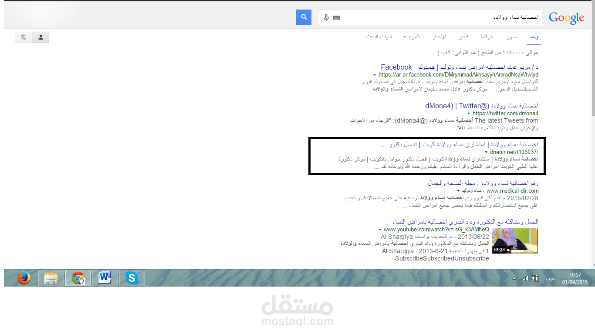Open Skype from the taskbar
The image size is (595, 334).
(132, 277)
